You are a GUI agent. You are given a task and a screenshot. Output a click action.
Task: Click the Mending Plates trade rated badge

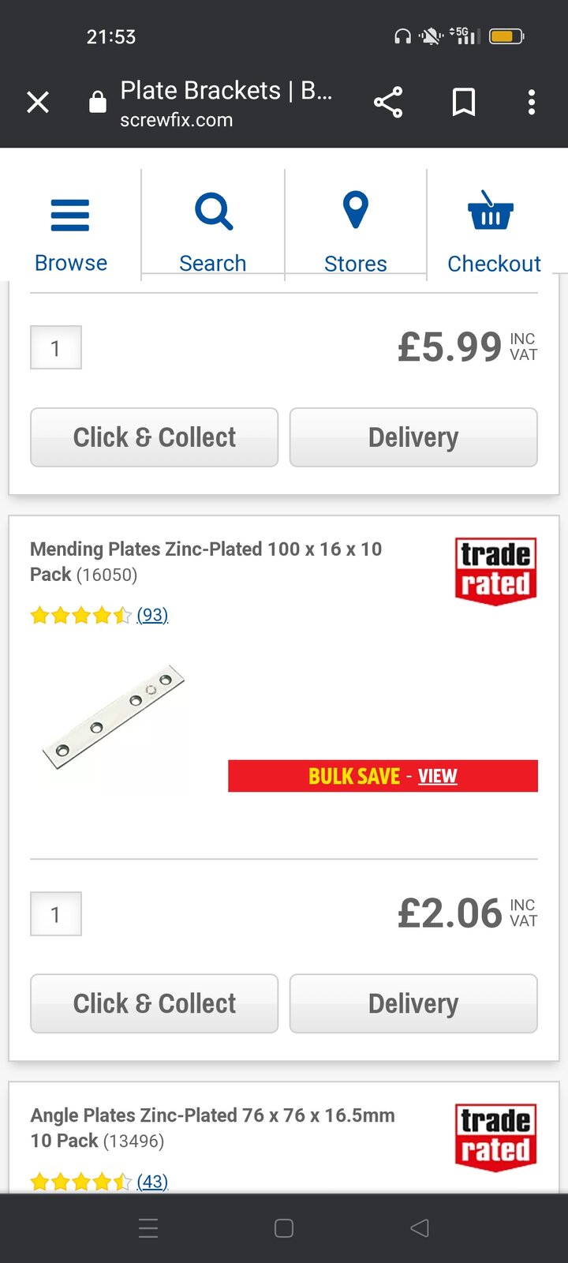495,571
